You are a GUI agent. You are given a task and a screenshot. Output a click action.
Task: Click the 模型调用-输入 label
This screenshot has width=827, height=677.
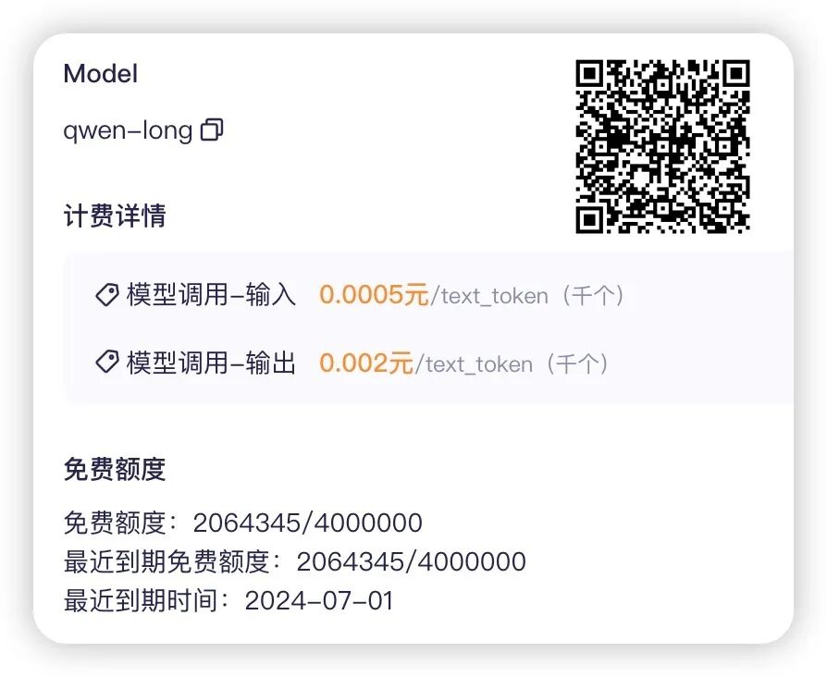tap(211, 295)
